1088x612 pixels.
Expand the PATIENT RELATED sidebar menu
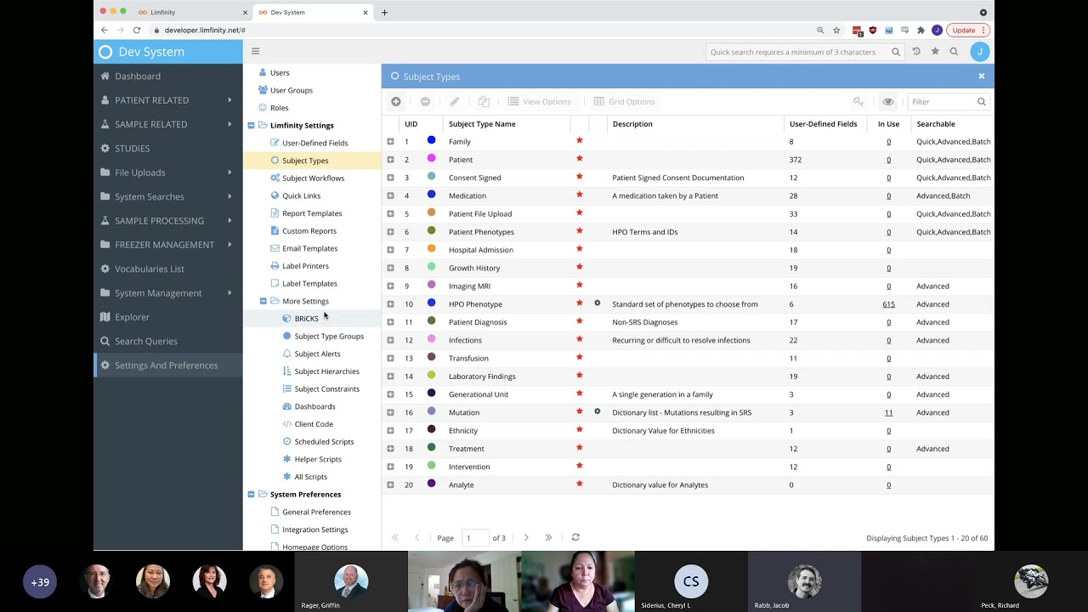[x=167, y=99]
